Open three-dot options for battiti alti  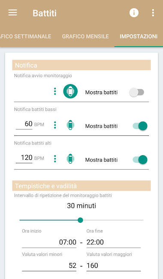[x=55, y=159]
